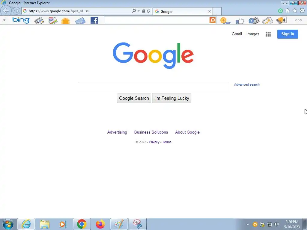Switch to Paint in the taskbar

click(x=119, y=224)
